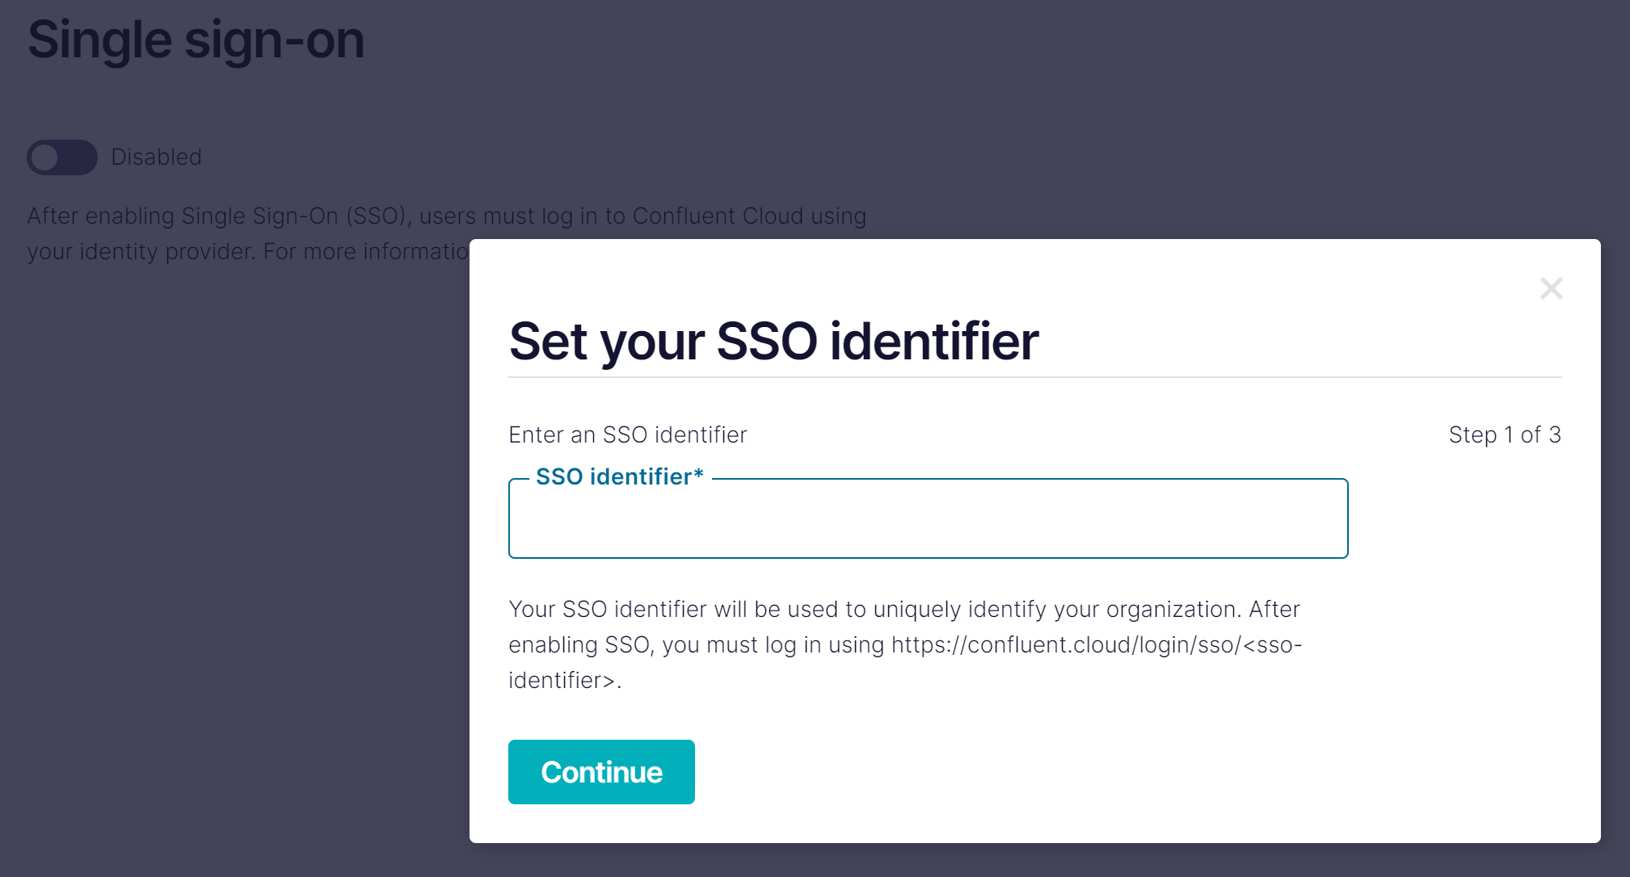Click the "Enter an SSO identifier" prompt
1630x877 pixels.
click(627, 435)
